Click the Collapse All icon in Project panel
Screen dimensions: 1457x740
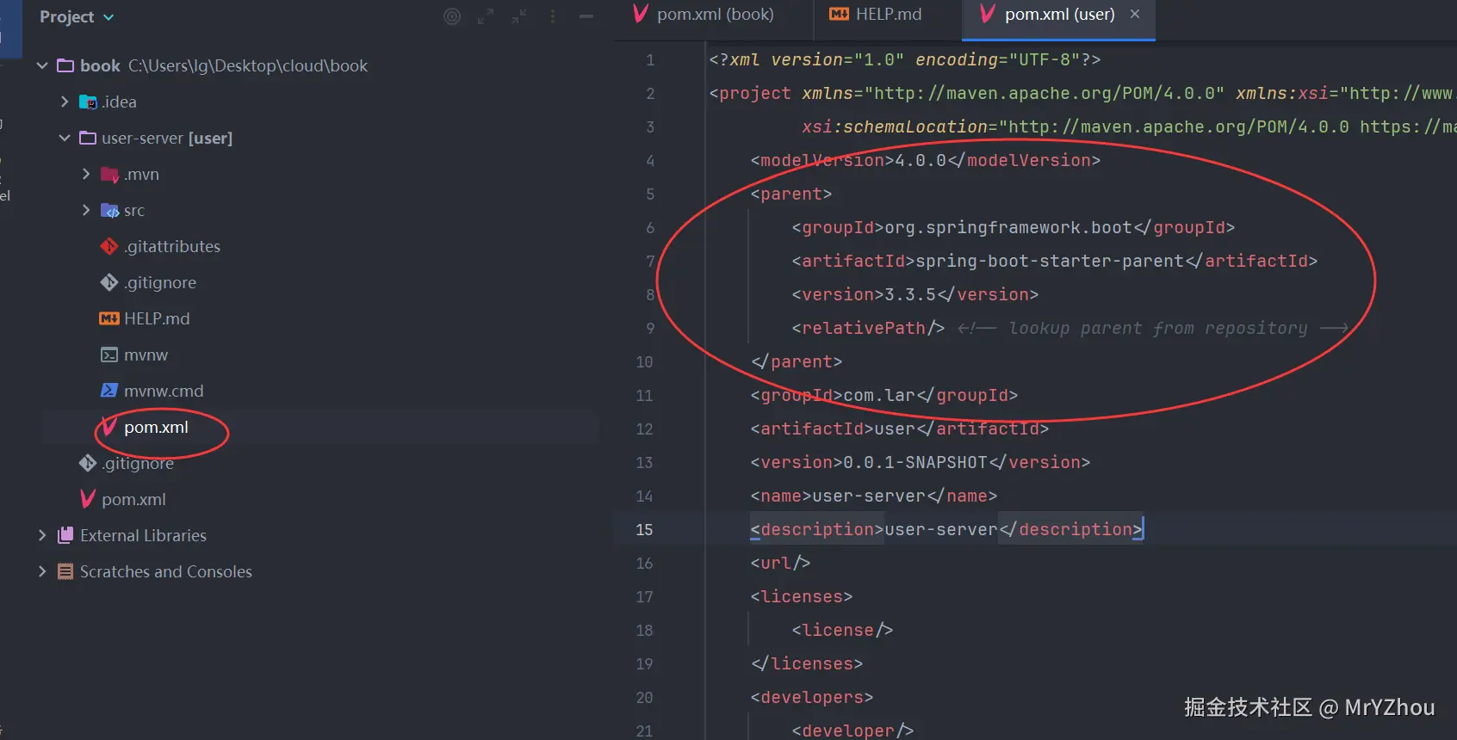tap(519, 16)
